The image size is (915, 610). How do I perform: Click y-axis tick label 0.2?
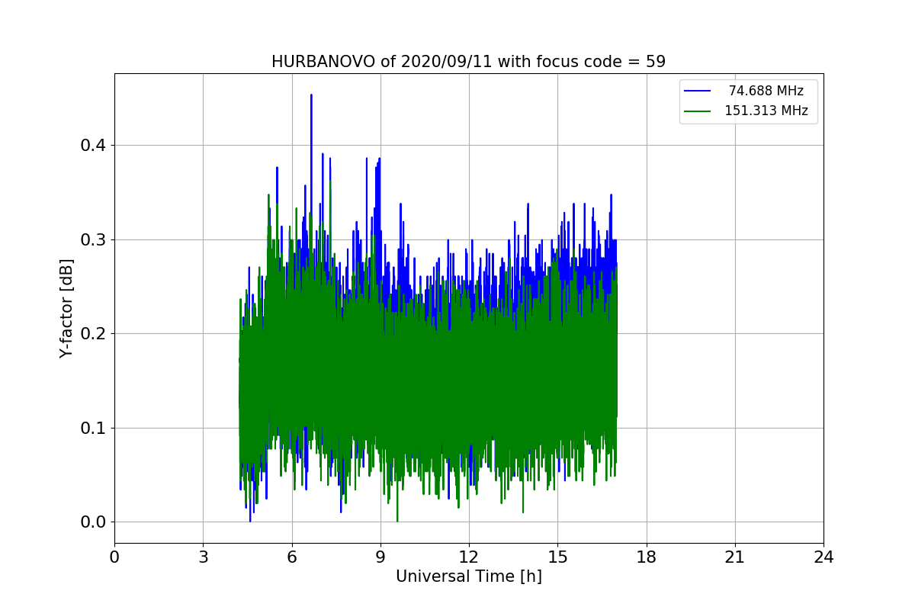click(x=94, y=334)
